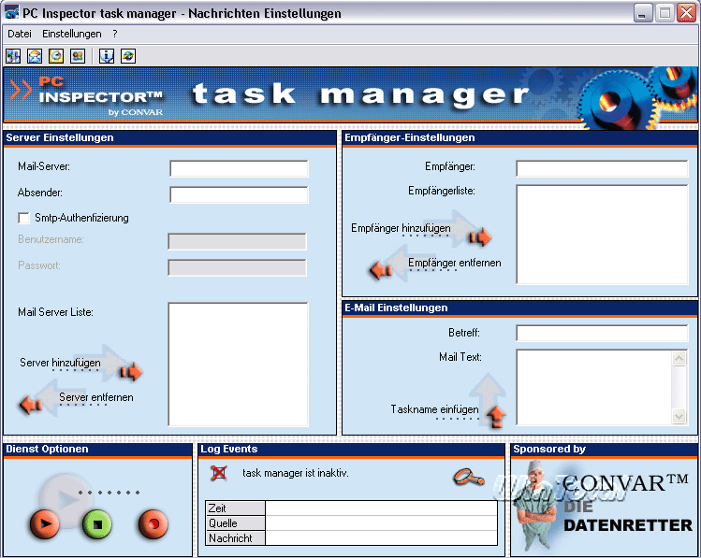Click the Server hinzufügen label
701x558 pixels.
point(60,363)
